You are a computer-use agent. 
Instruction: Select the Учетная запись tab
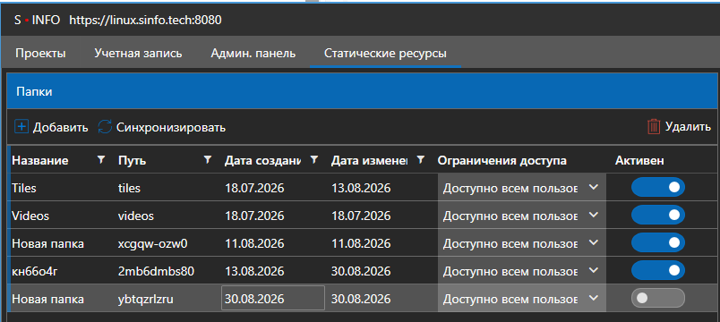coord(138,53)
